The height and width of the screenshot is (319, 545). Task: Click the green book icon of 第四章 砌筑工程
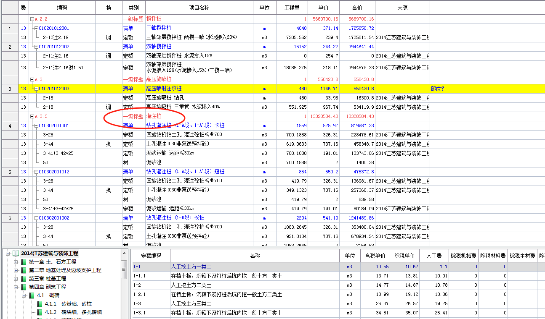pyautogui.click(x=24, y=287)
